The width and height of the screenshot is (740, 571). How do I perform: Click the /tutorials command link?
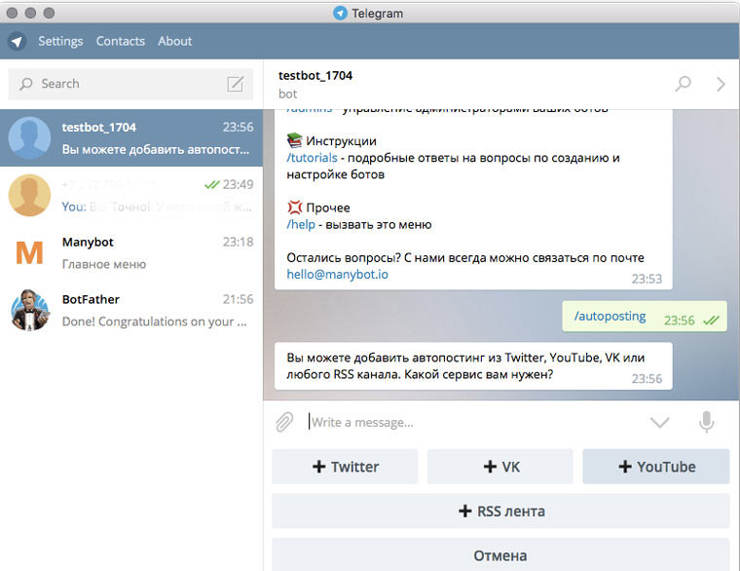(312, 158)
